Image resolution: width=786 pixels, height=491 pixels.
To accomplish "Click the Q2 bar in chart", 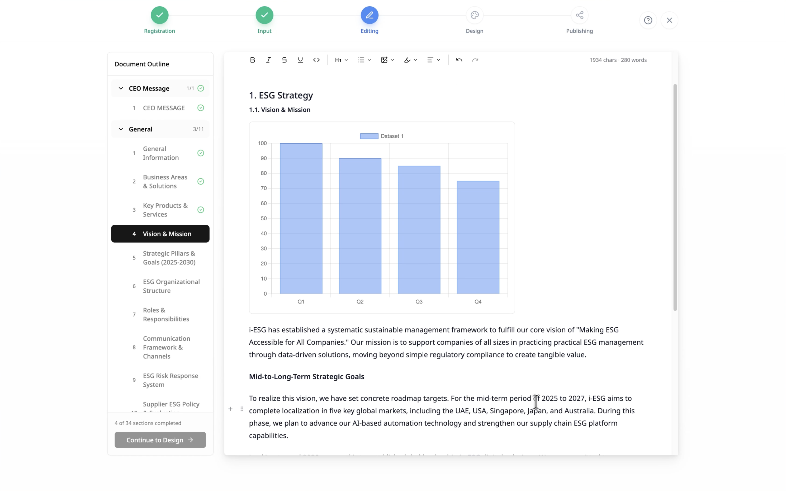I will 360,226.
